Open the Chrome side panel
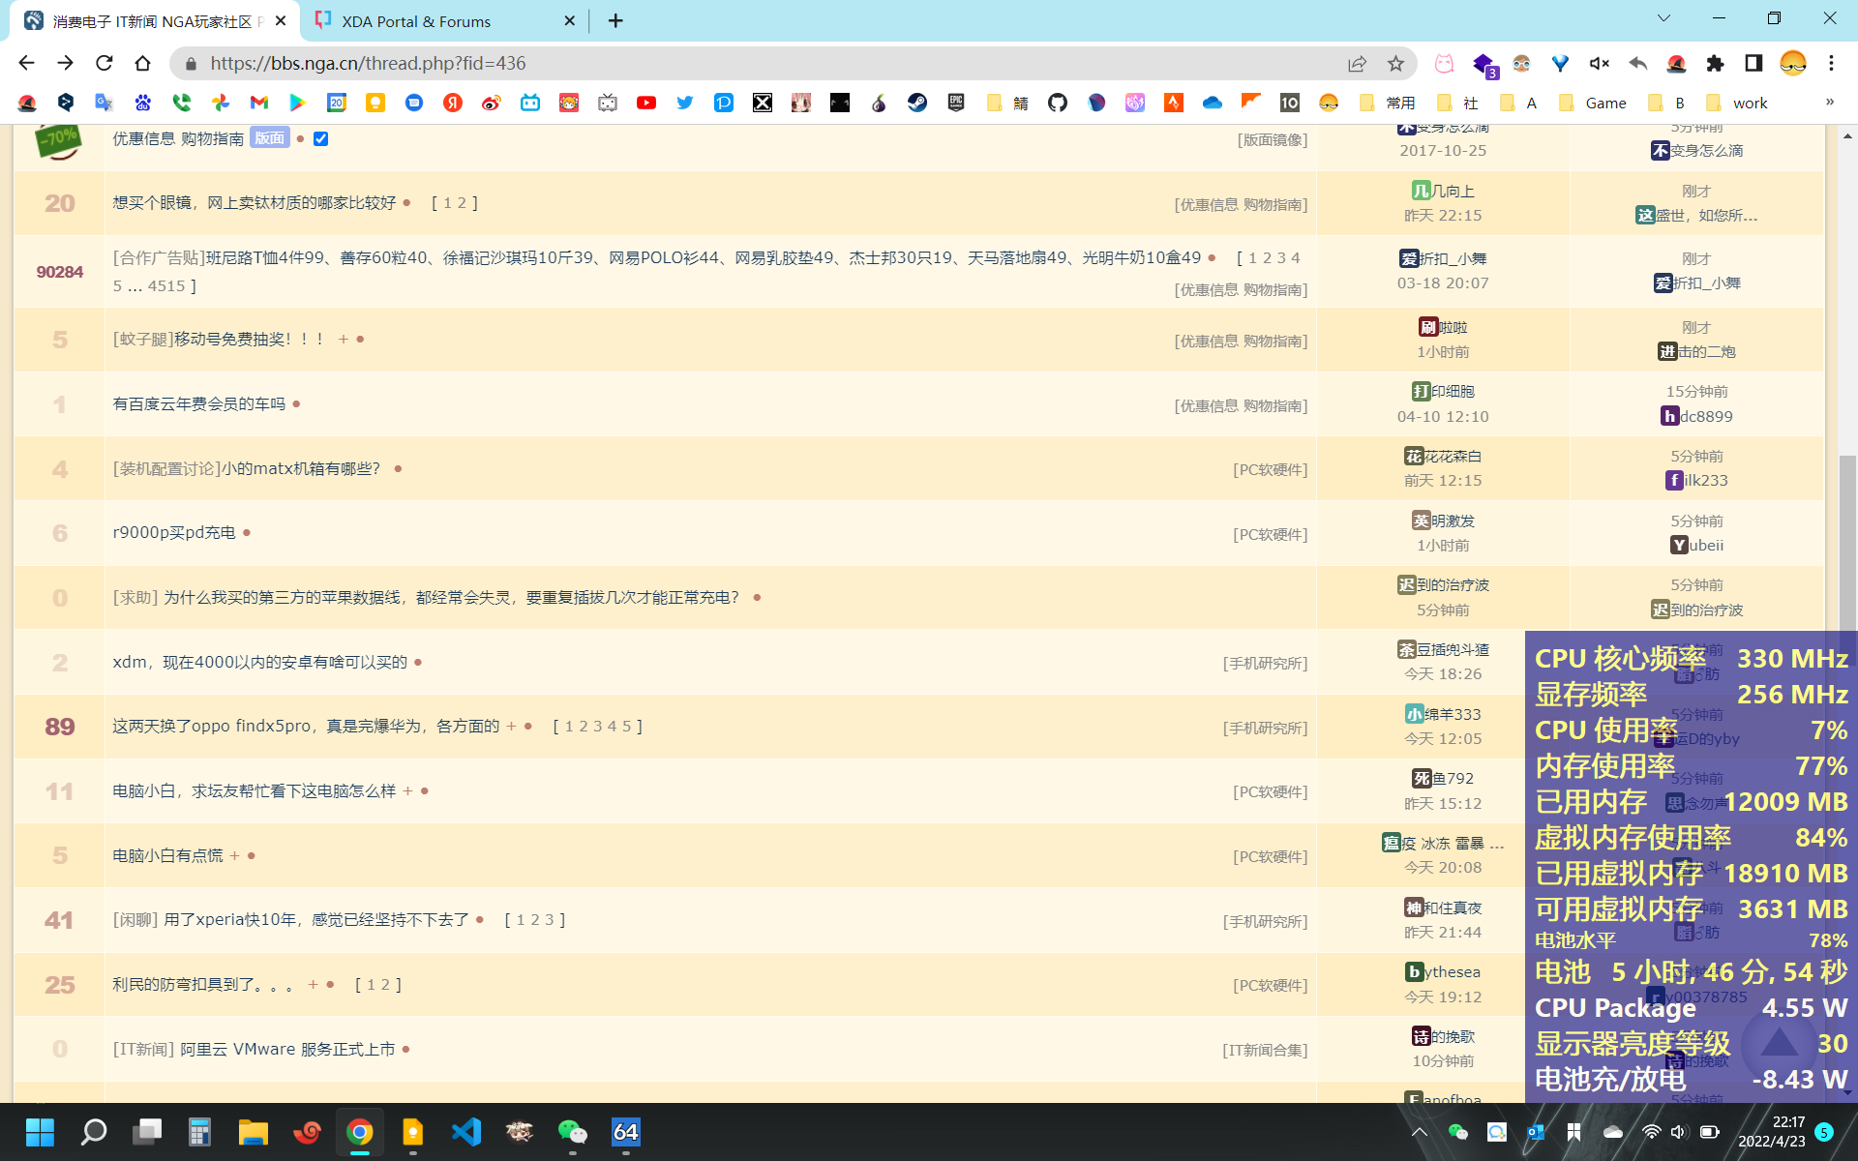 pos(1753,63)
